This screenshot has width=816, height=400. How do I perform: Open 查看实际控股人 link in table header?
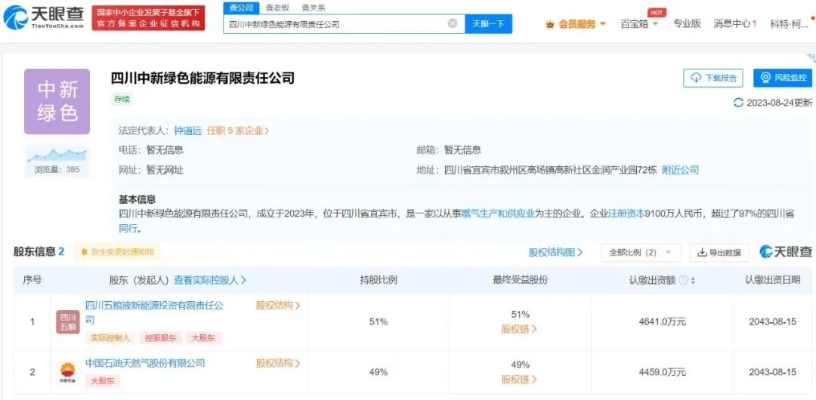210,280
